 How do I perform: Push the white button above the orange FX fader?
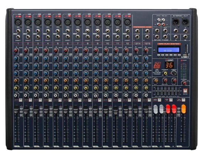tap(183, 100)
